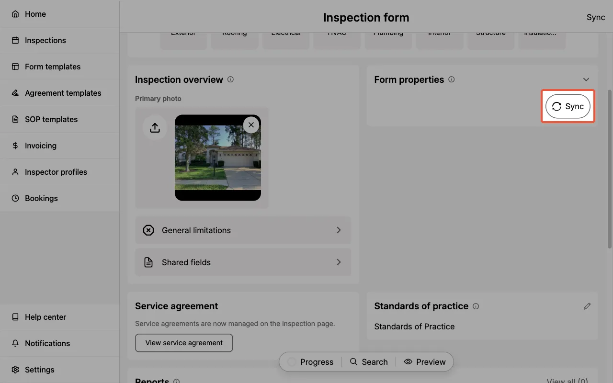Click the Standards of practice info icon
The width and height of the screenshot is (613, 383).
(476, 306)
